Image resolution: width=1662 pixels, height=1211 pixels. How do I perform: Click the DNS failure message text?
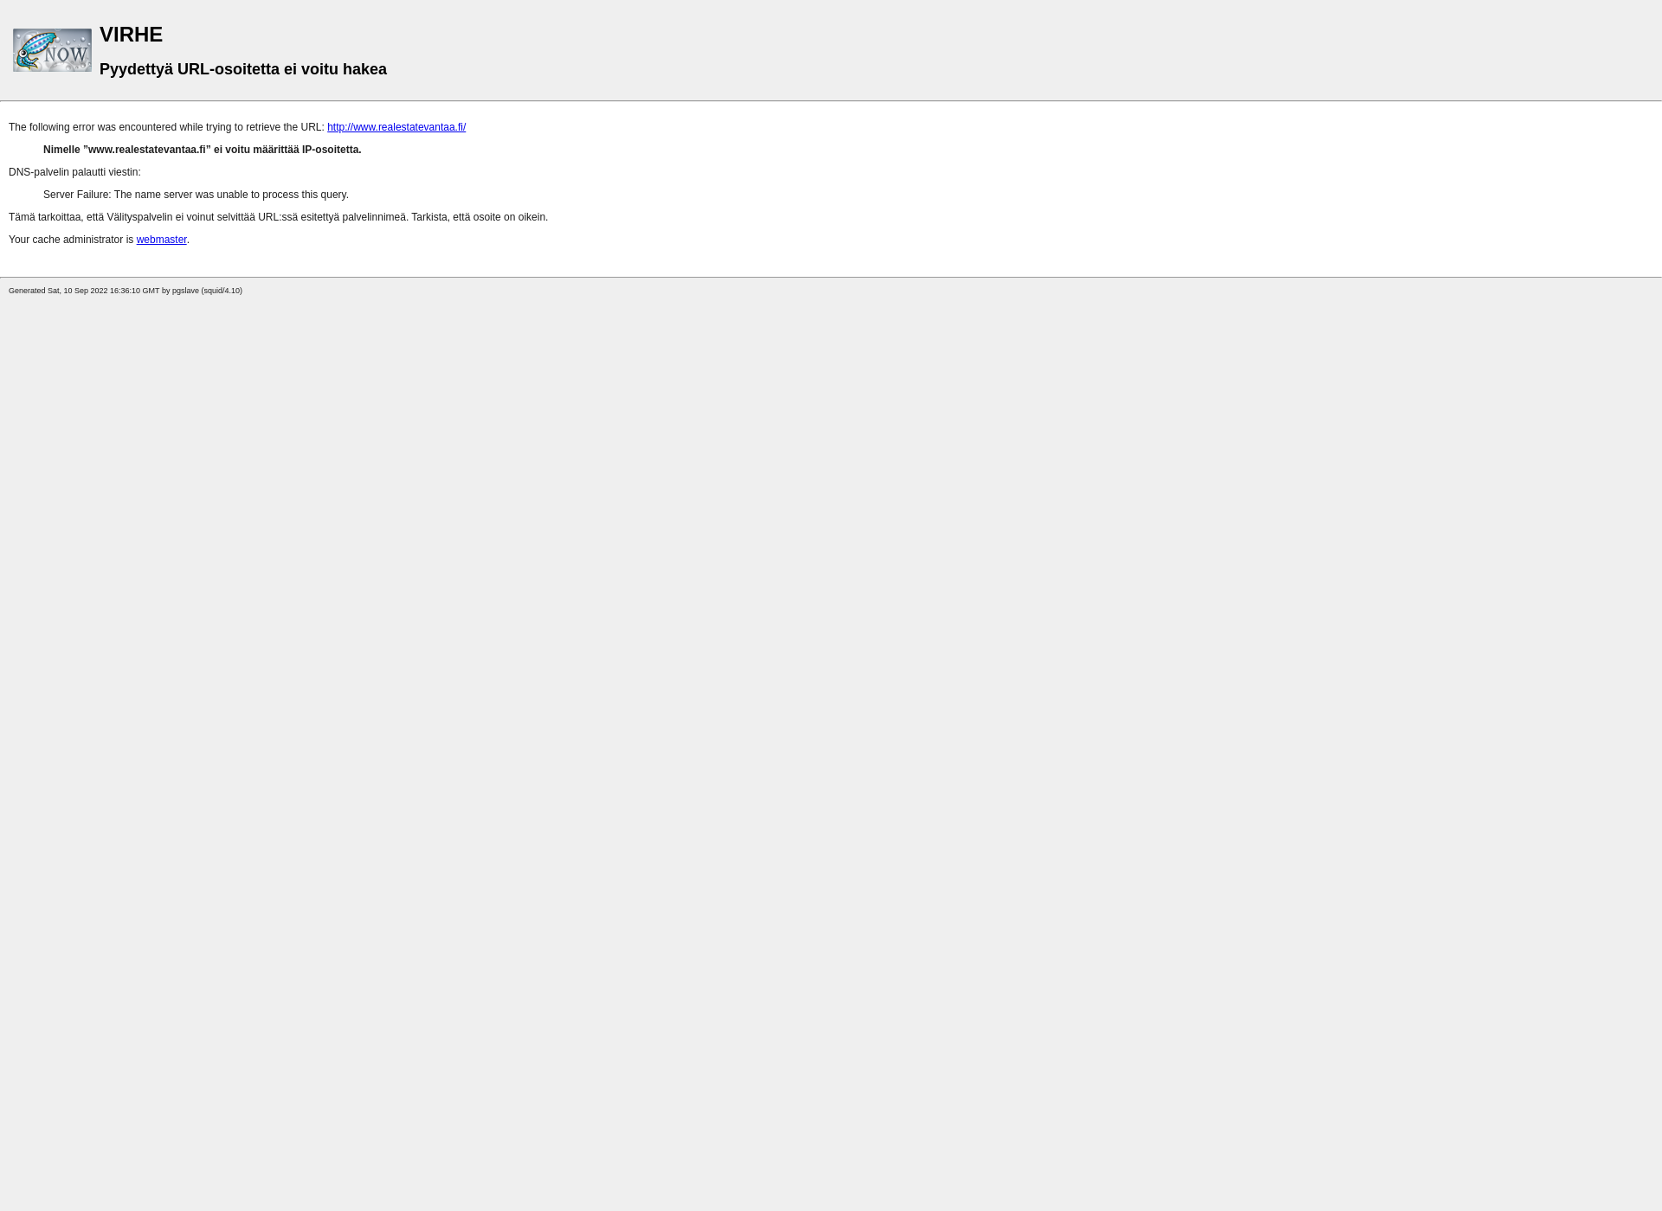[195, 194]
